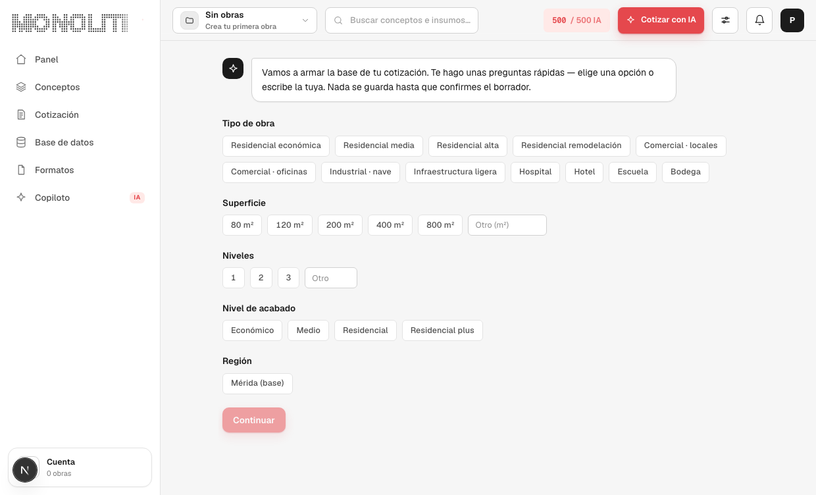
Task: Click the folder icon beside Sin obras
Action: point(190,20)
